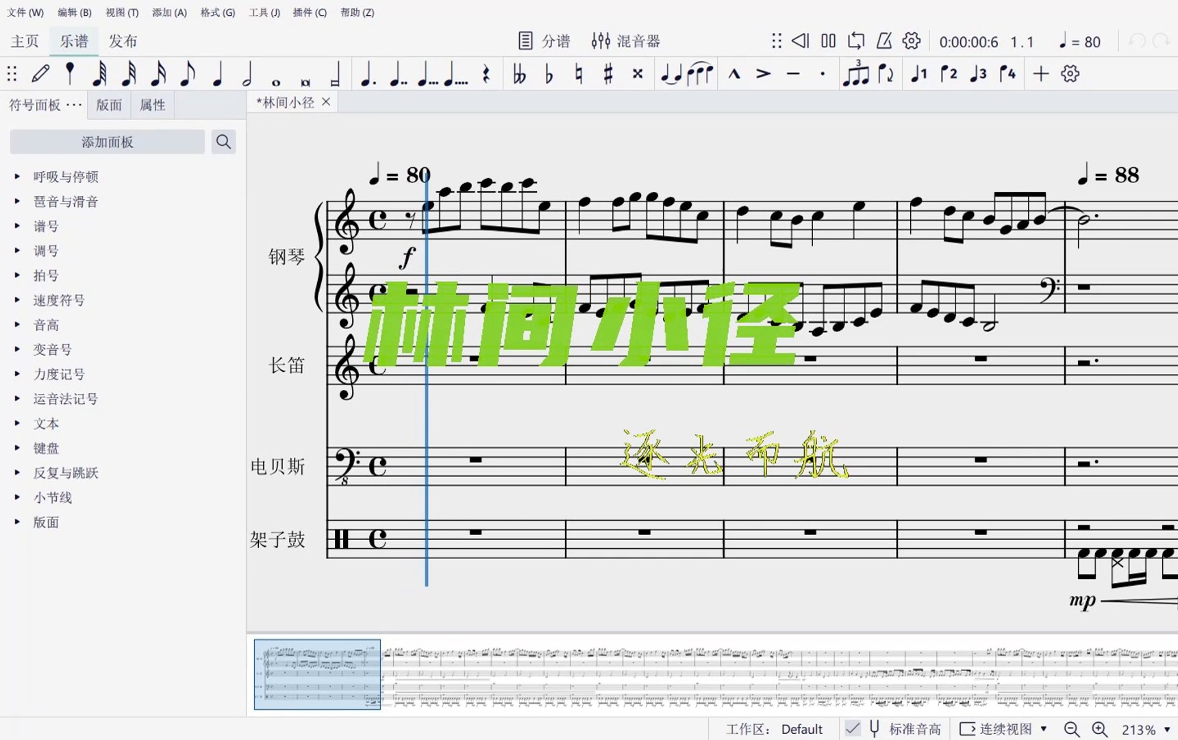Viewport: 1178px width, 740px height.
Task: Open the 格式 menu
Action: 216,12
